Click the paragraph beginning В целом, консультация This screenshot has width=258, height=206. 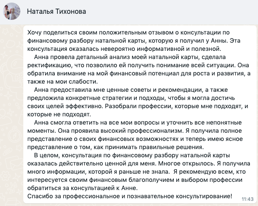click(139, 172)
